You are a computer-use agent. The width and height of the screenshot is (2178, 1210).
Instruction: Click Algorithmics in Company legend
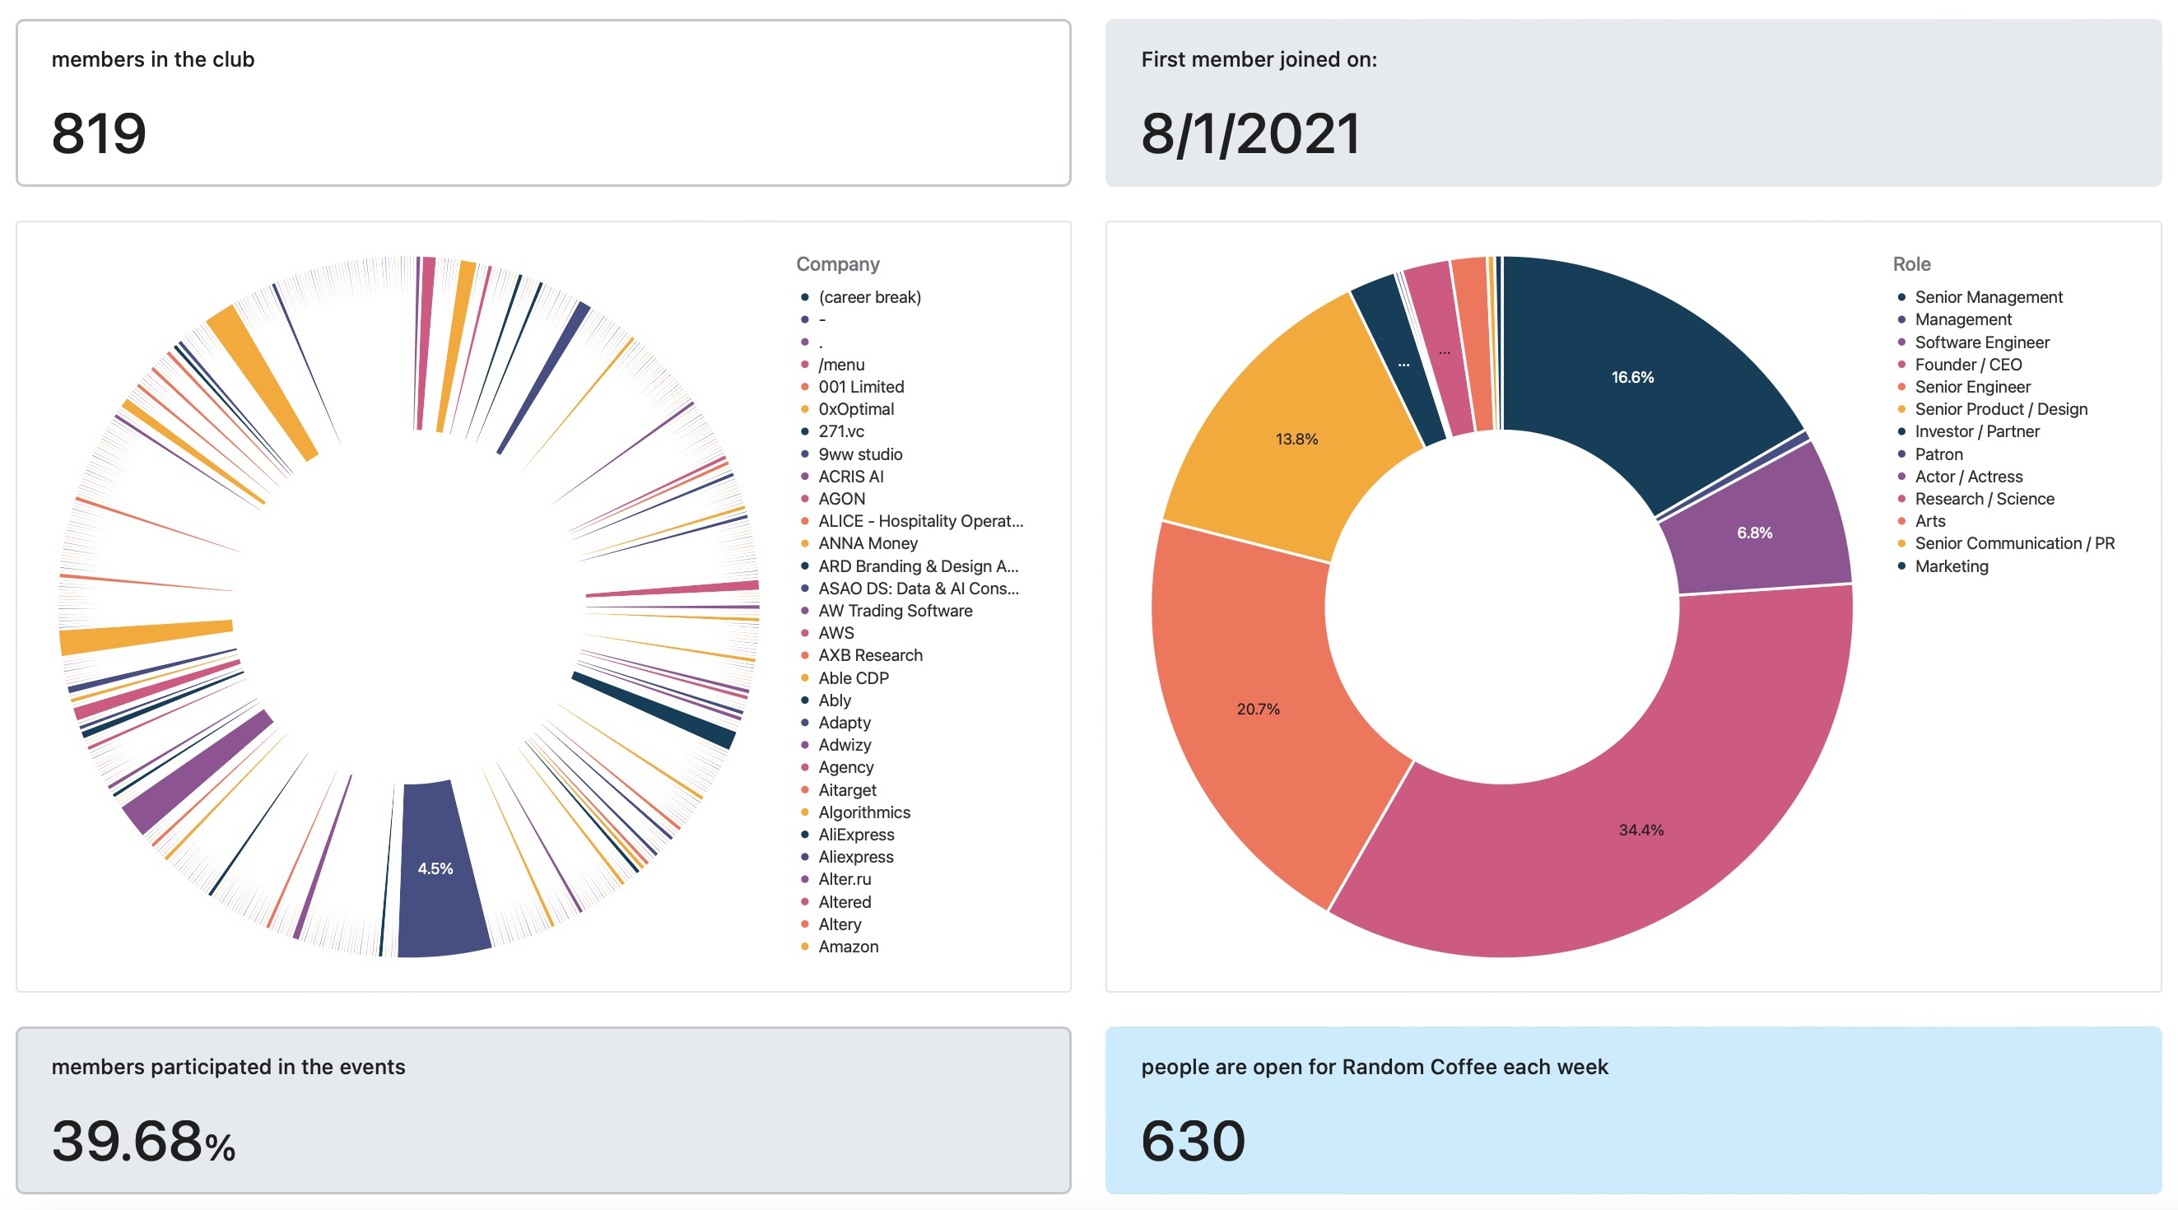click(x=854, y=812)
